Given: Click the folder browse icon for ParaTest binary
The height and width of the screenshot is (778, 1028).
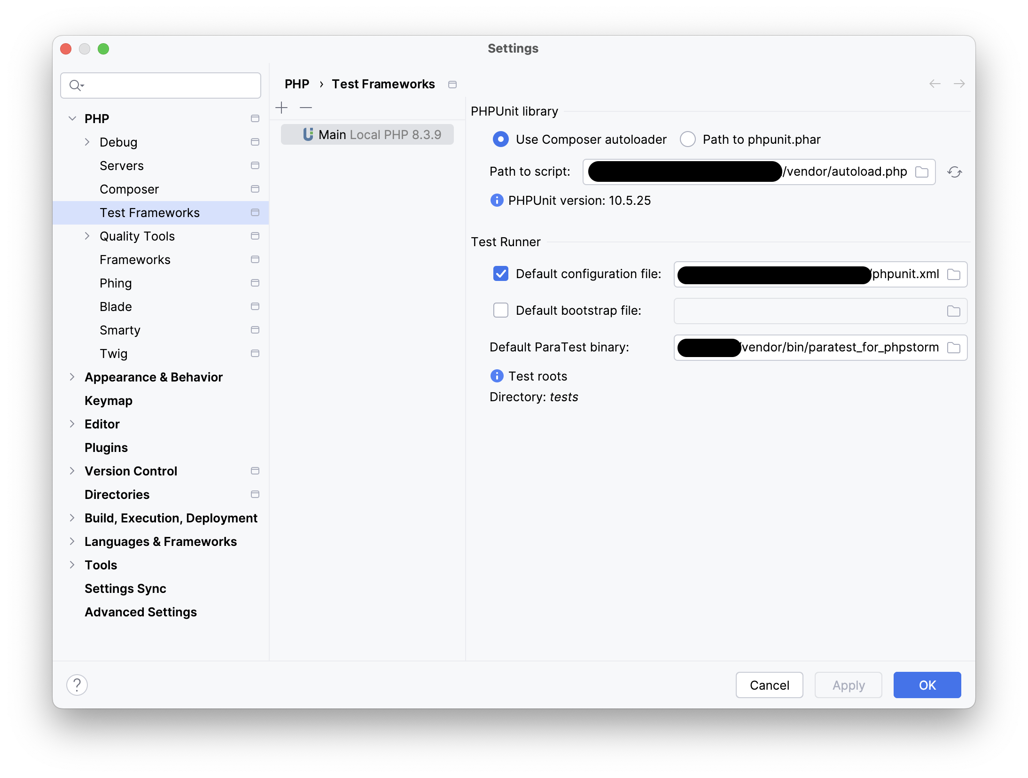Looking at the screenshot, I should tap(954, 347).
